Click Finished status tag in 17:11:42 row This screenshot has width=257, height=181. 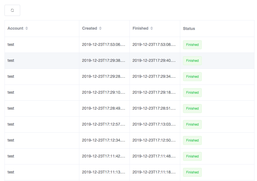[x=192, y=156]
